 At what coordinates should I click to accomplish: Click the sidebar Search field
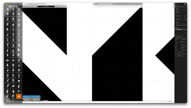[x=14, y=102]
